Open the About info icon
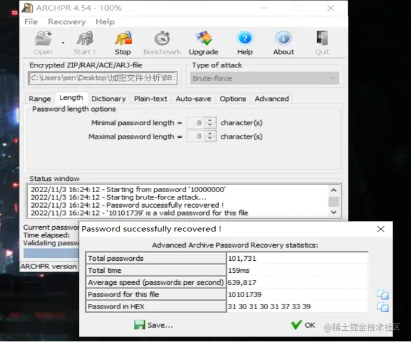411x342 pixels. (284, 38)
